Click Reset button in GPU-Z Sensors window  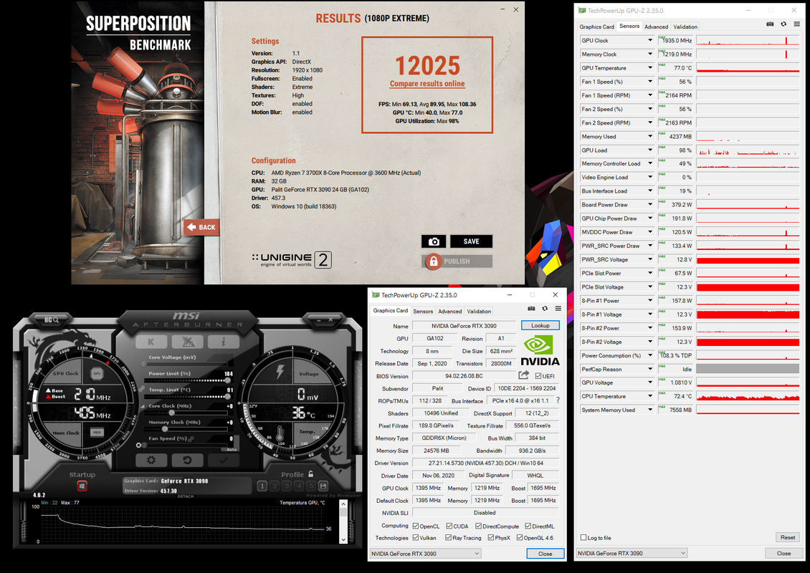[787, 537]
